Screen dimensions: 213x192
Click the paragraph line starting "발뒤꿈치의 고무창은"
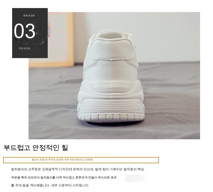(x=77, y=169)
